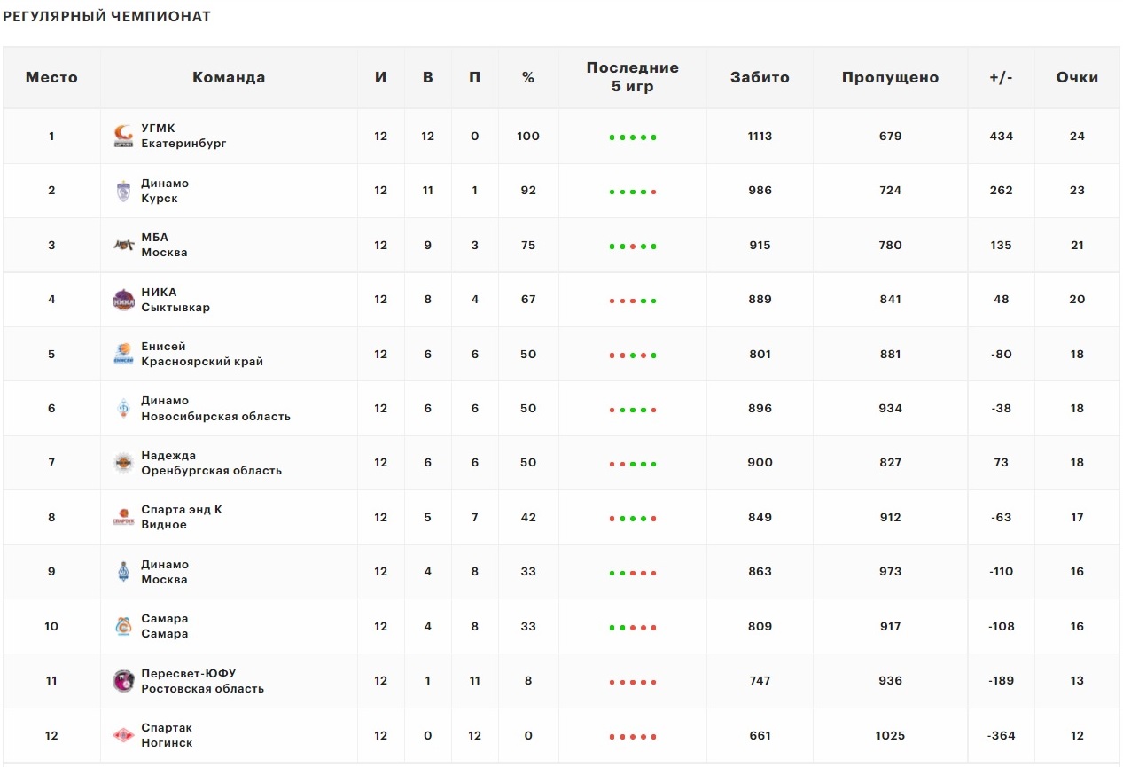Click the -364 point difference cell
The width and height of the screenshot is (1123, 767).
click(1001, 736)
